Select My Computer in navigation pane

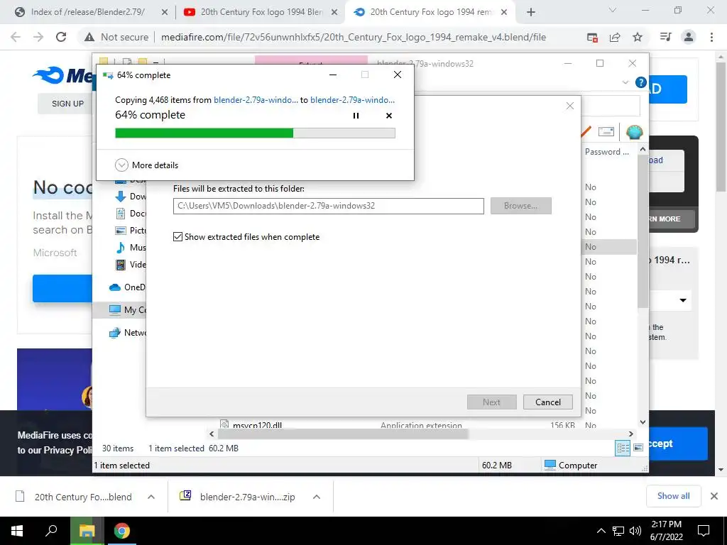tap(127, 310)
